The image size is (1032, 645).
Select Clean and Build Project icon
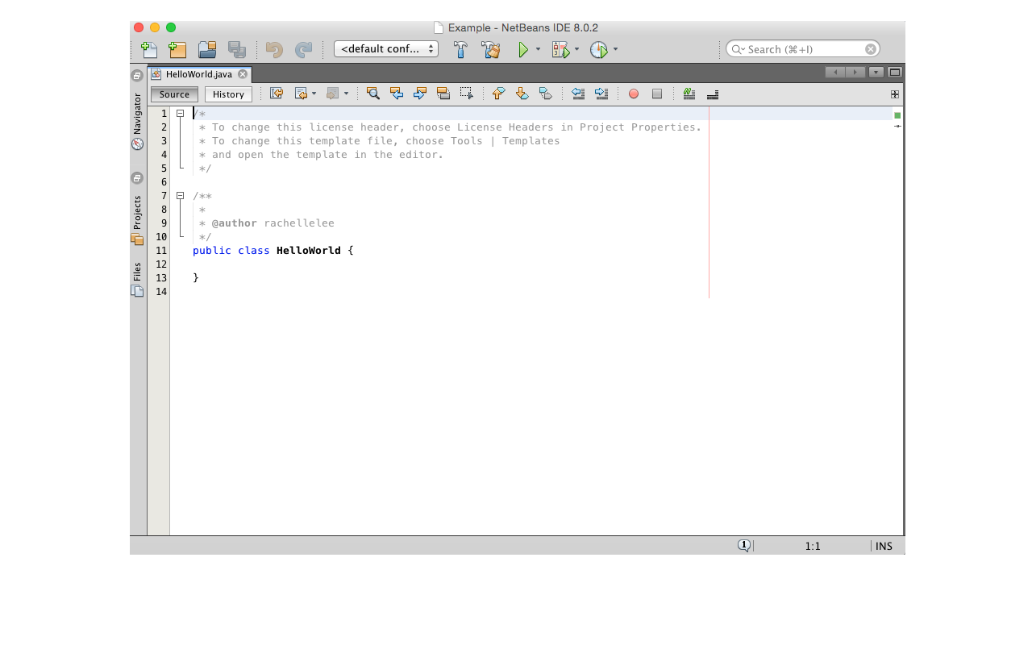[x=490, y=49]
